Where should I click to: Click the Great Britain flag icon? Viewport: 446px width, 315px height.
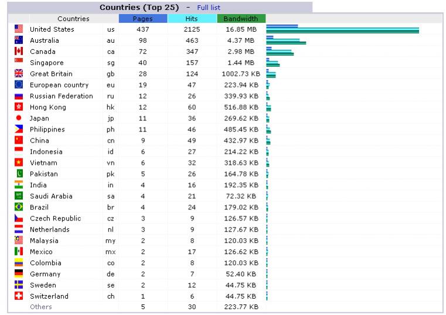point(19,73)
